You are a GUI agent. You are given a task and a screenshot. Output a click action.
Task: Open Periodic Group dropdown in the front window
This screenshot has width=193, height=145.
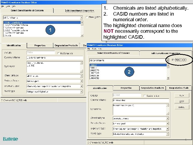(167, 124)
